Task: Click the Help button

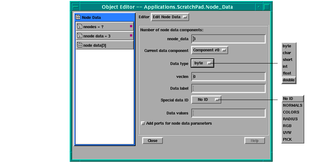Action: (254, 141)
